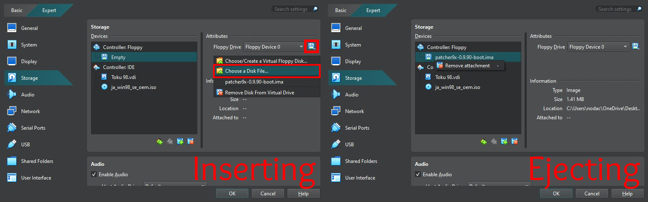The width and height of the screenshot is (648, 202).
Task: Select ja_win98_se_oem.iso in the Ejecting window
Action: (x=468, y=87)
